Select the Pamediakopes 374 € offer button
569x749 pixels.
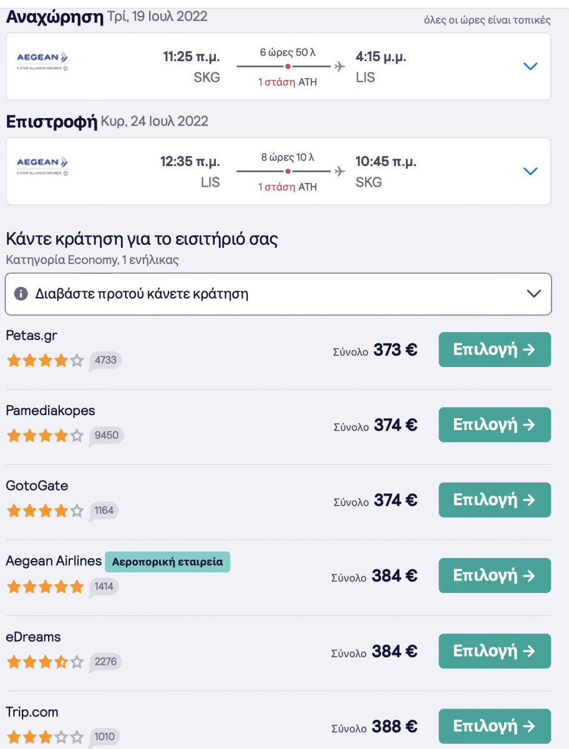coord(494,424)
